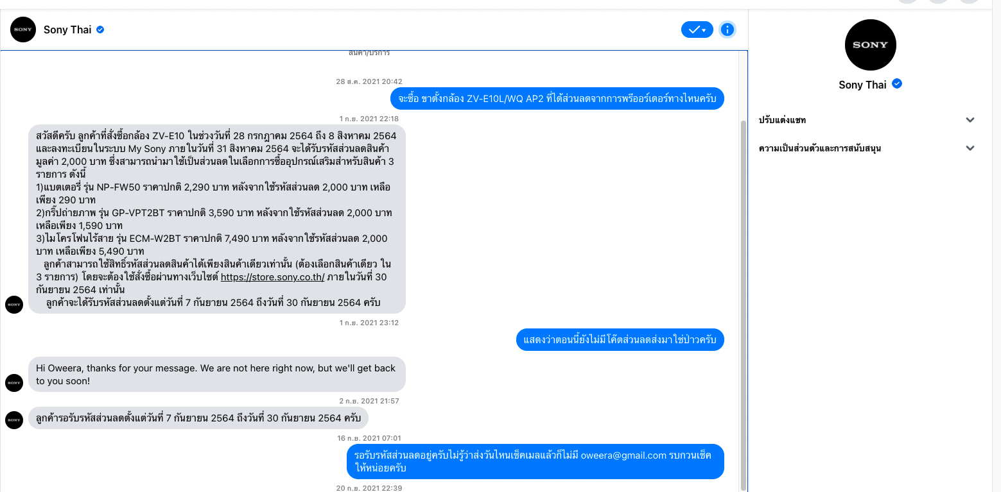Image resolution: width=1001 pixels, height=492 pixels.
Task: Click verified badge next to sidebar Sony Thai name
Action: pos(898,84)
